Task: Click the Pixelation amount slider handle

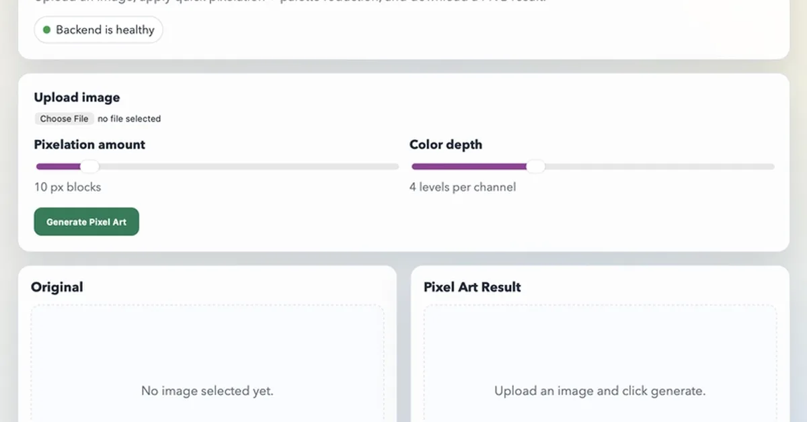Action: pyautogui.click(x=90, y=166)
